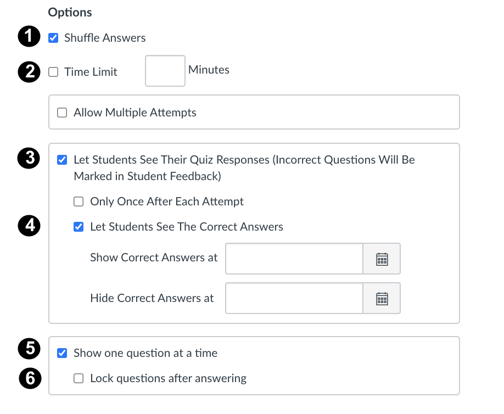This screenshot has width=504, height=414.
Task: Open calendar picker for Hide Correct Answers
Action: (382, 298)
